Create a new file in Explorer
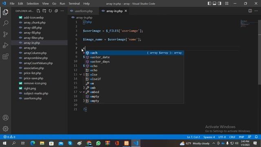The image size is (261, 147). [x=38, y=11]
